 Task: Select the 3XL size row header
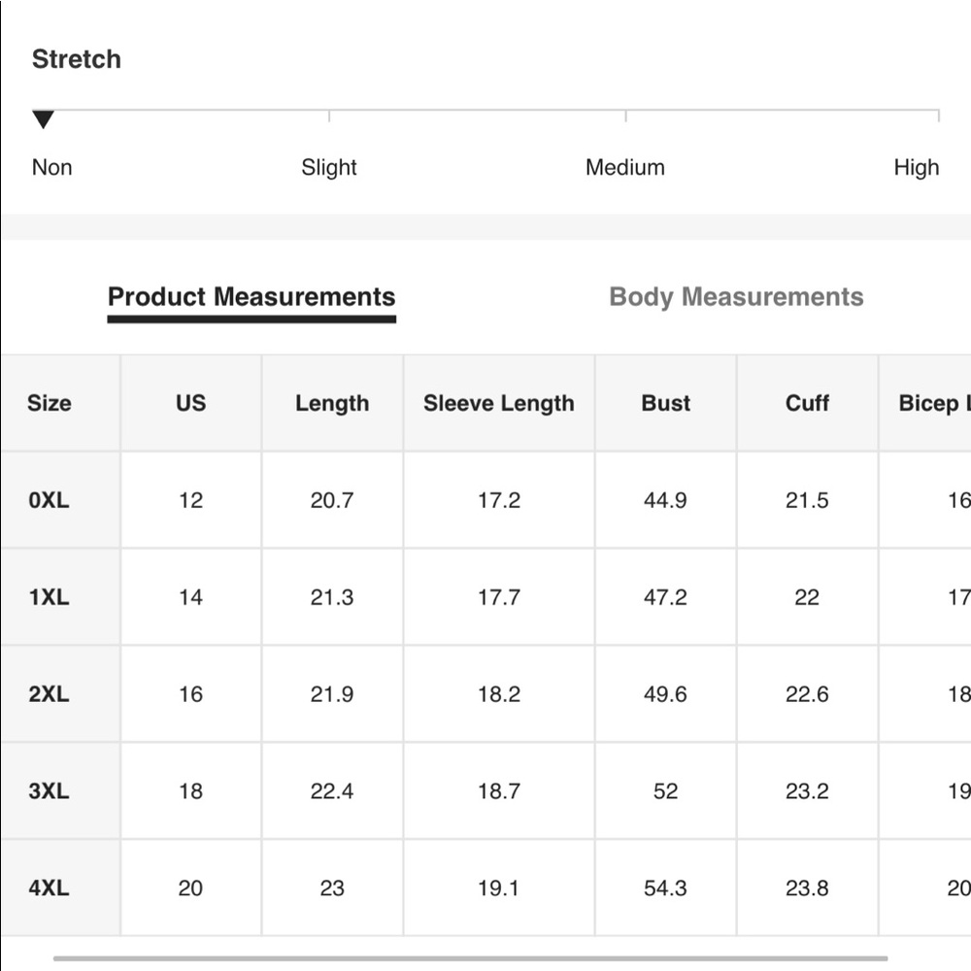(49, 790)
